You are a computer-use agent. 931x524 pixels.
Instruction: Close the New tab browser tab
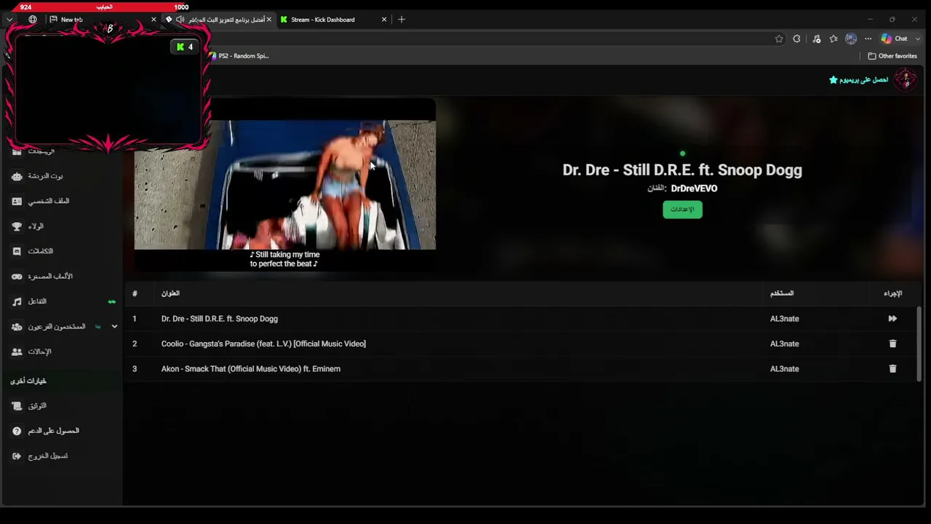[x=153, y=20]
